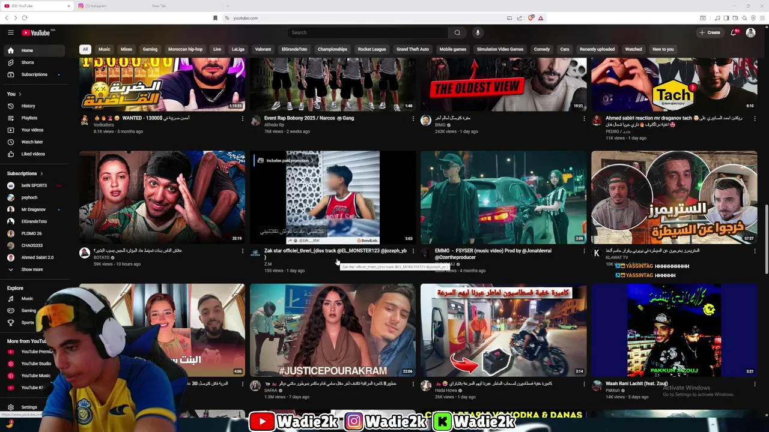
Task: Click inside the YouTube search field
Action: pos(368,32)
